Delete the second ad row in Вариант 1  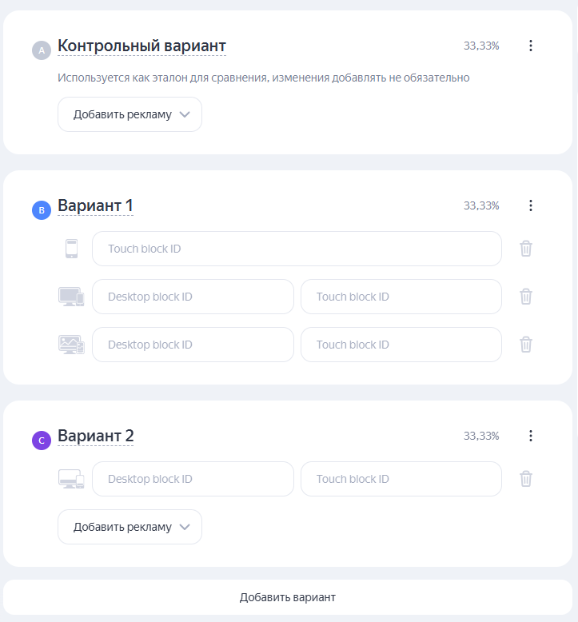pos(525,297)
